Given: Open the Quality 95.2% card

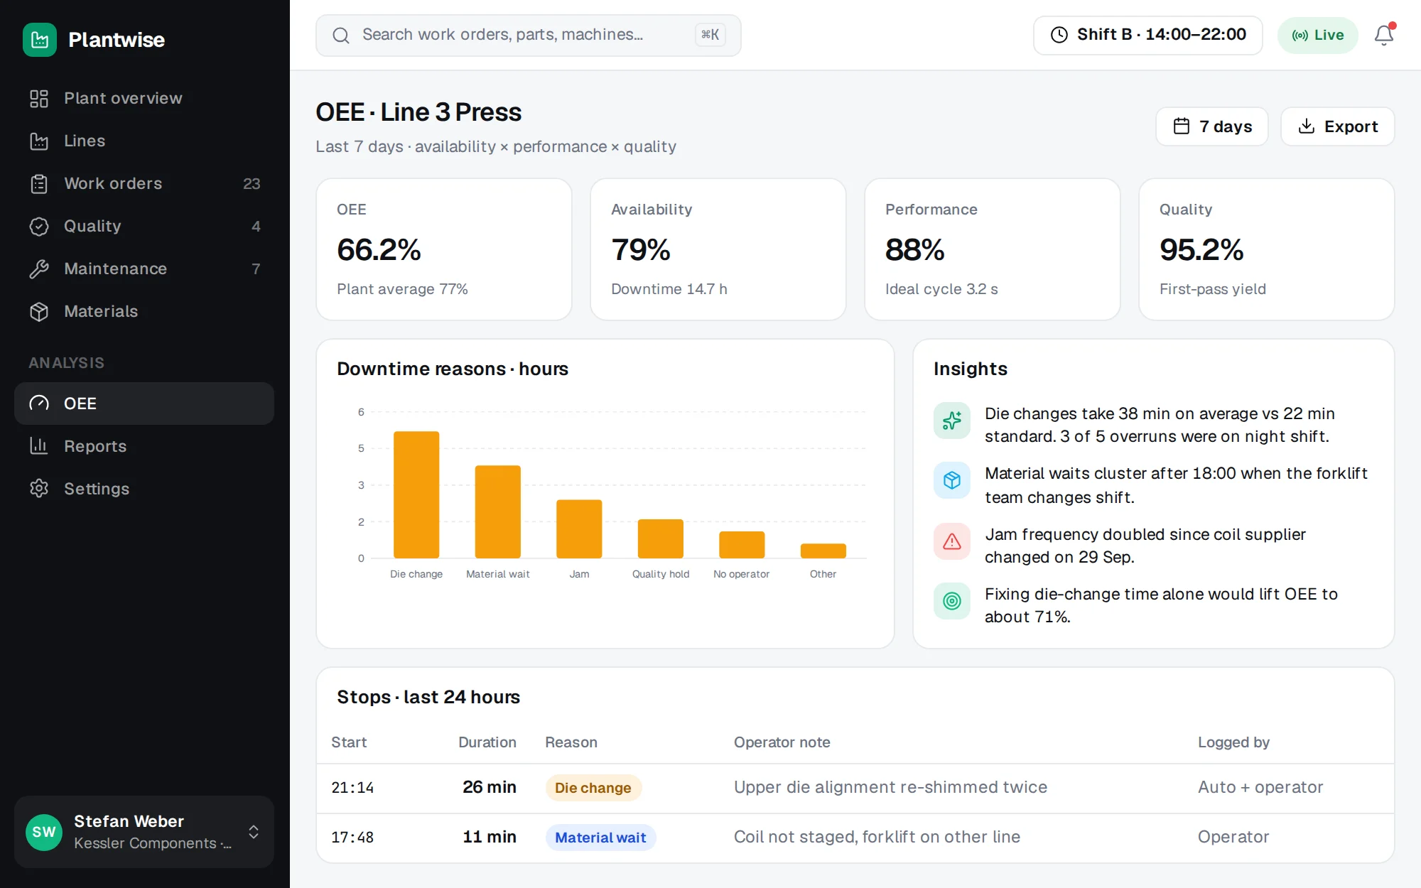Looking at the screenshot, I should 1267,249.
